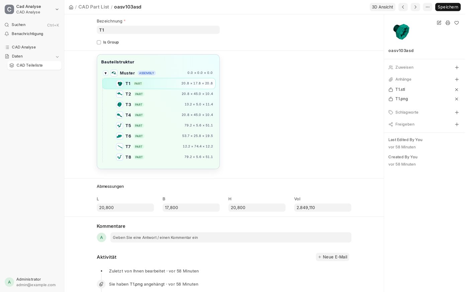Click the home breadcrumb icon
Screen dimensions: 468x292
point(71,7)
